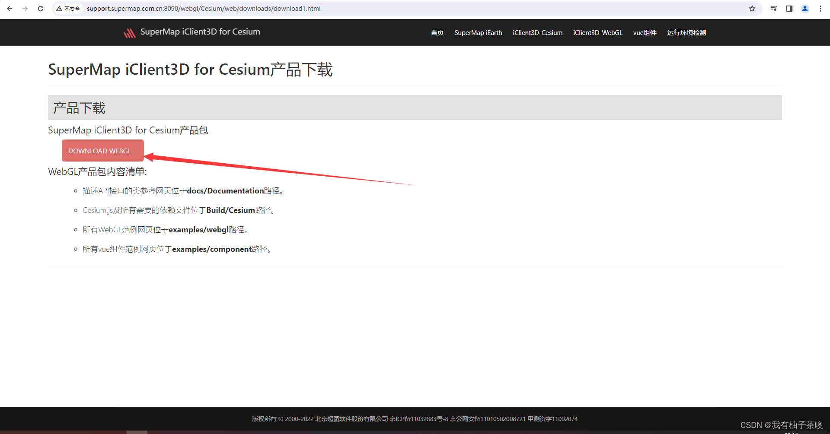Focus the address bar URL

pyautogui.click(x=204, y=9)
